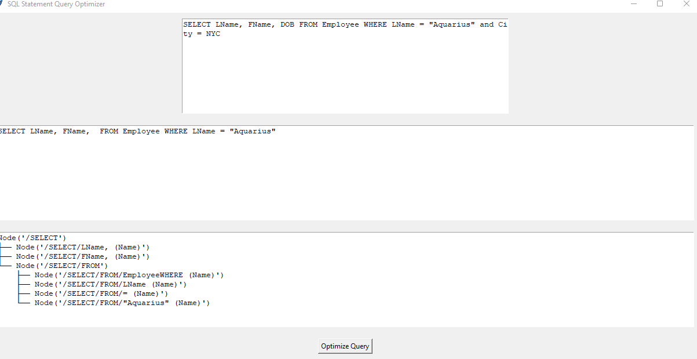This screenshot has height=359, width=697.
Task: Maximize the Query Optimizer window
Action: click(660, 4)
